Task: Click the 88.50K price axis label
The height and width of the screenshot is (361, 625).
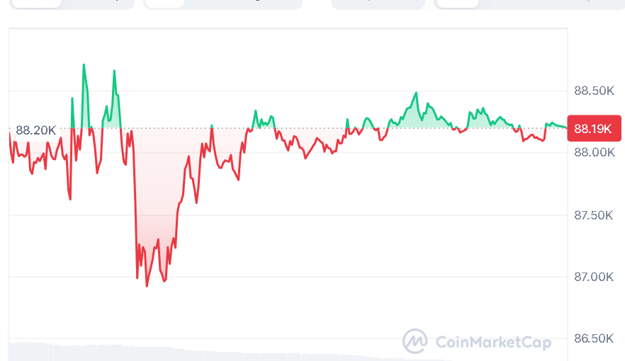Action: 594,91
